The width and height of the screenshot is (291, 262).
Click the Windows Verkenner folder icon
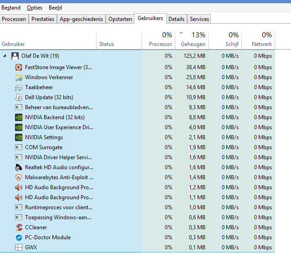(x=19, y=77)
